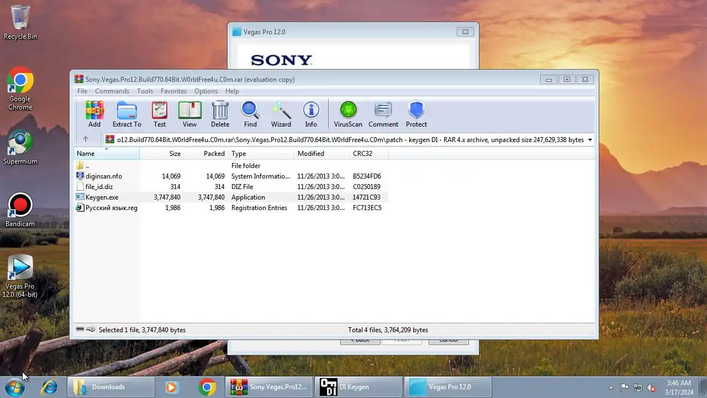Switch to Vegas Pro 12.0 taskbar button
Viewport: 707px width, 398px height.
[448, 387]
